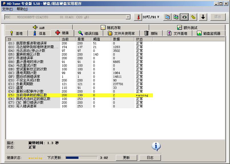Switch to the 磁盘监视器 tab
This screenshot has width=230, height=164.
coord(209,33)
